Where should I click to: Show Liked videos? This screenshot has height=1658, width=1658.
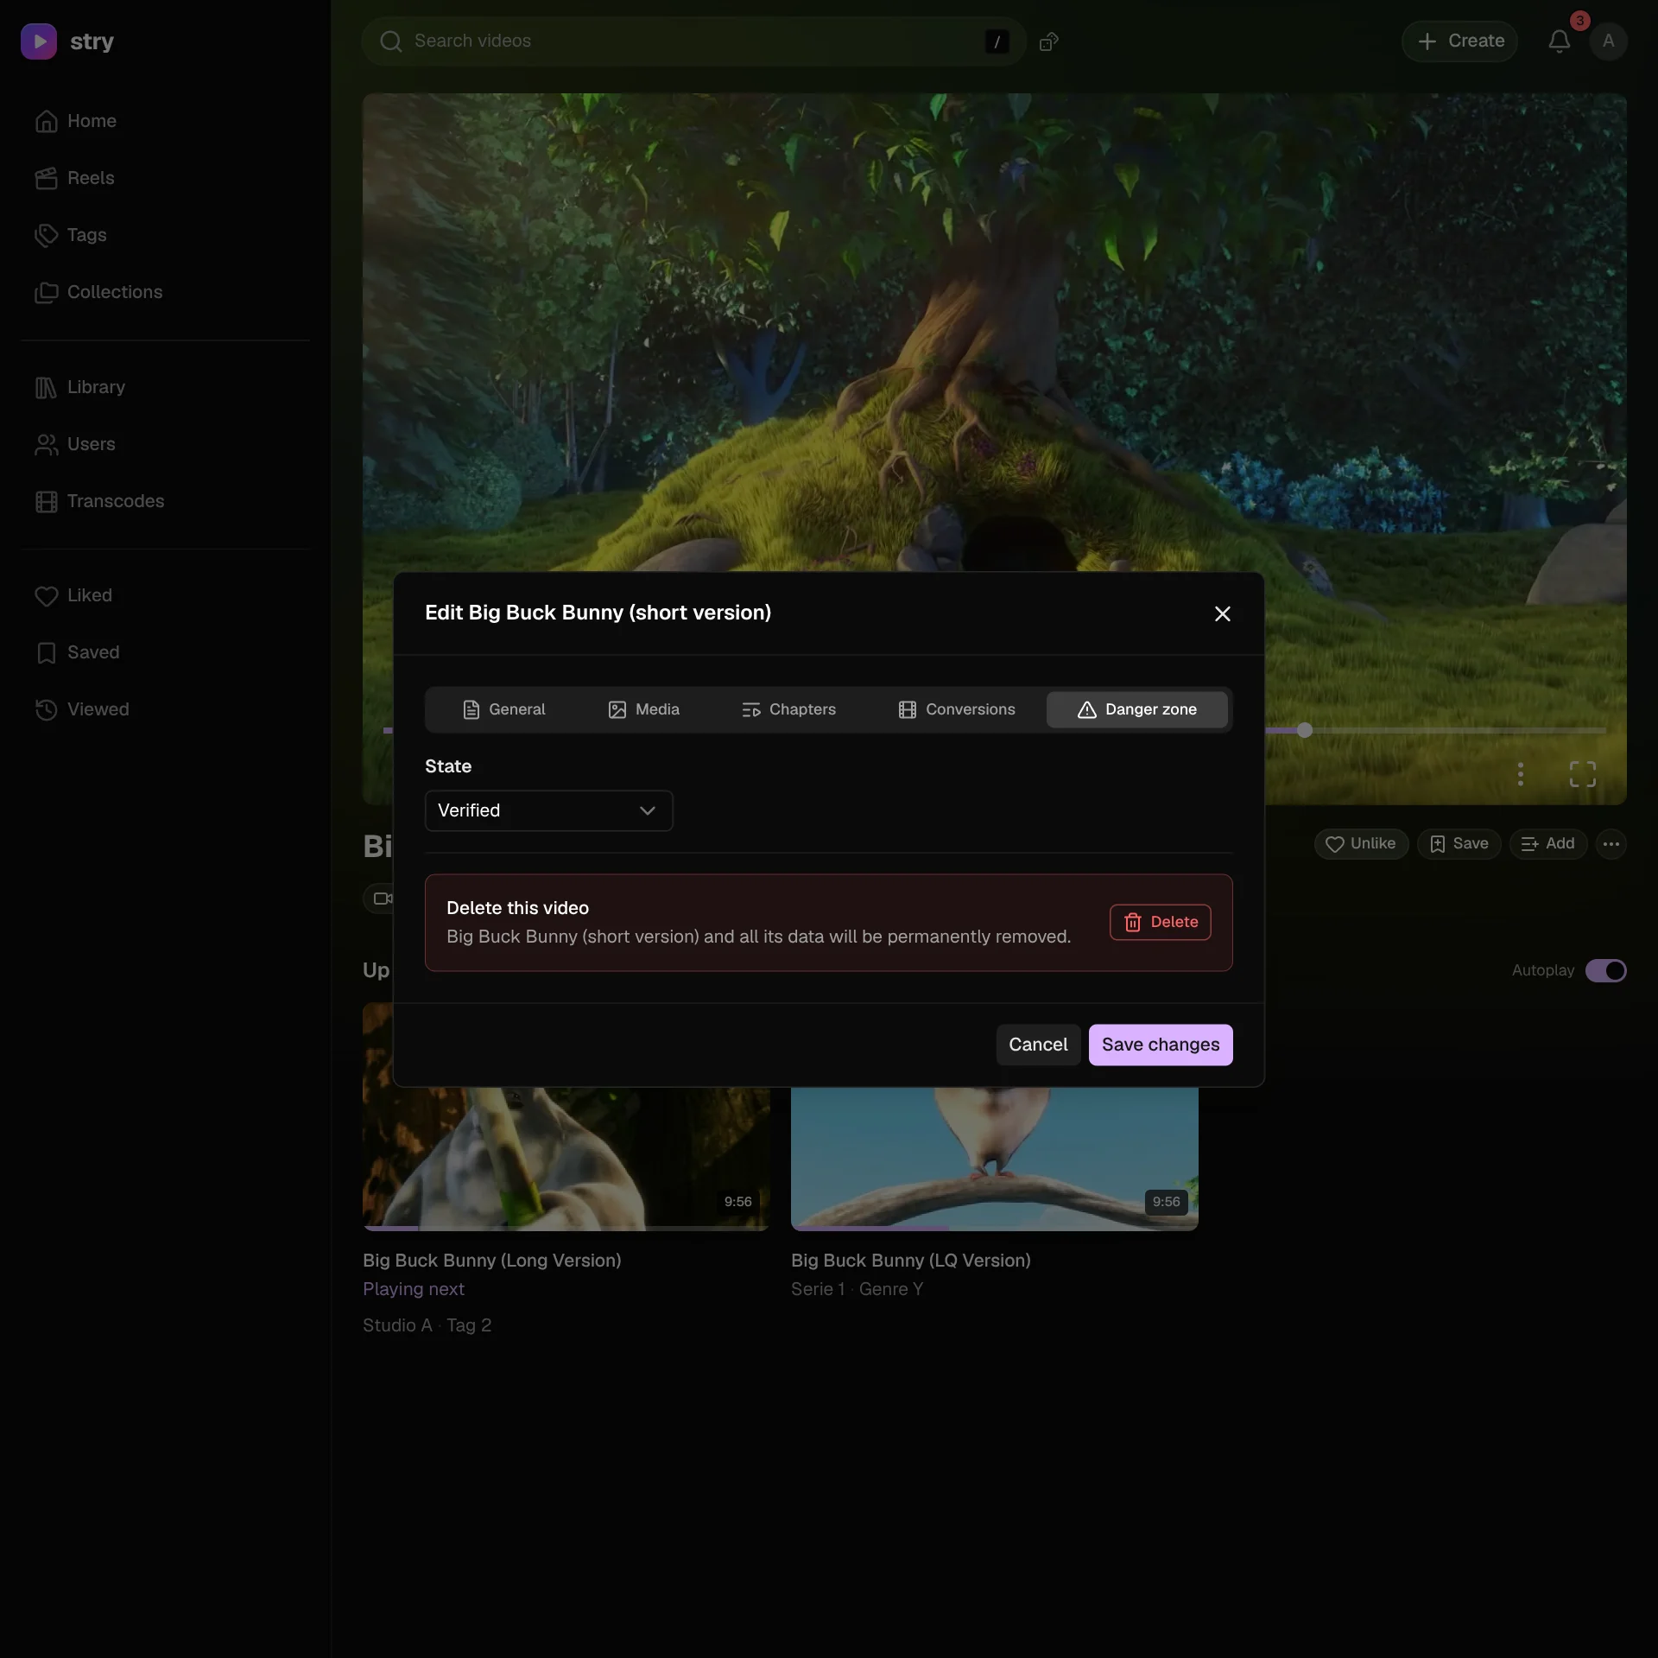[x=73, y=595]
